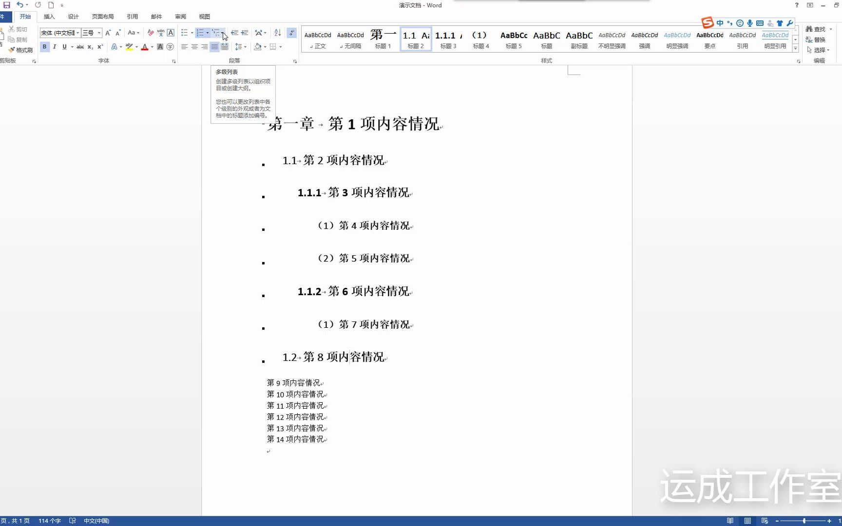Apply Character Border icon

(171, 33)
